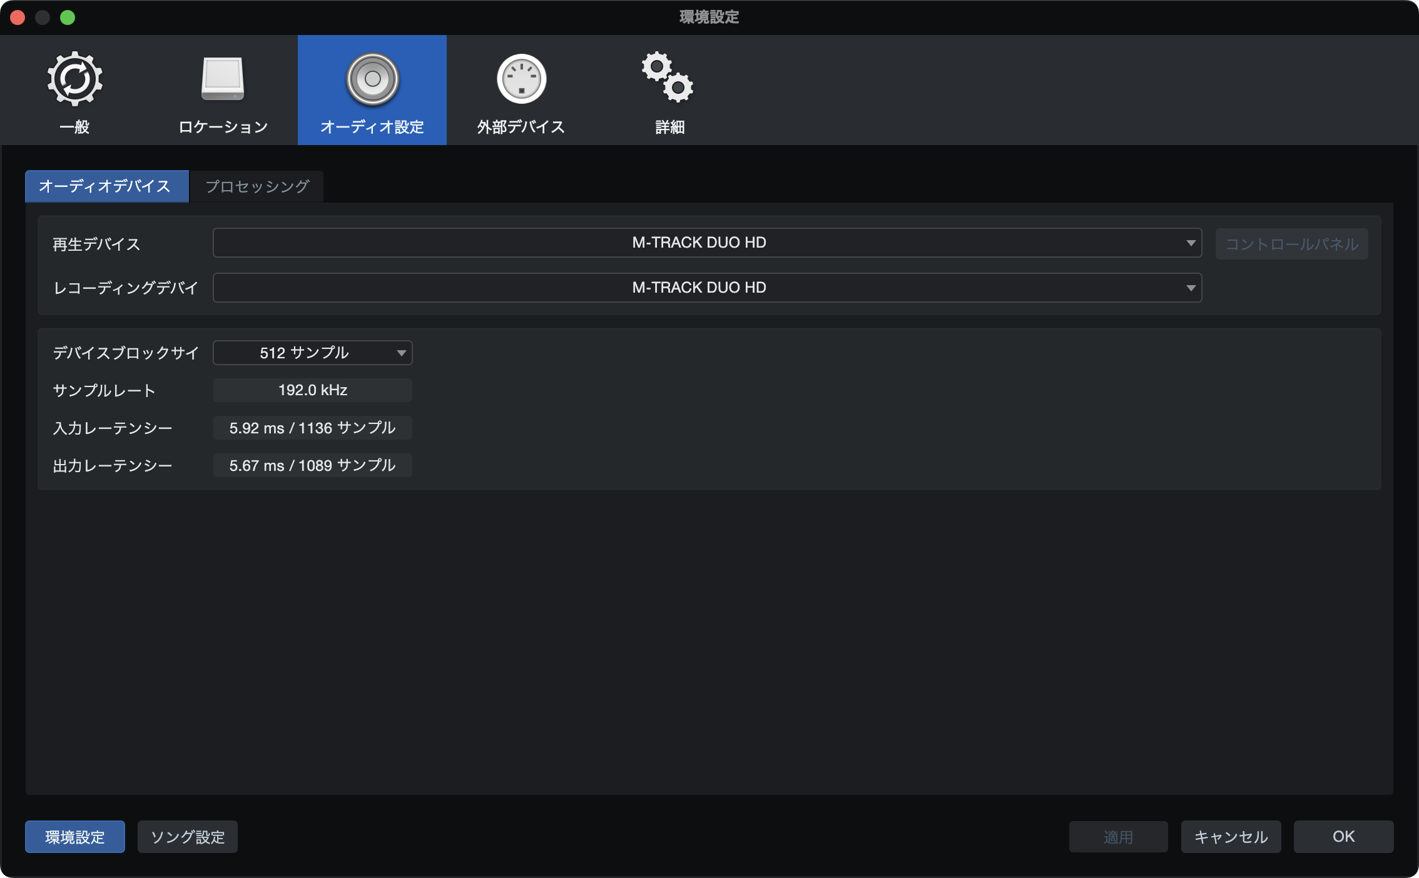1419x878 pixels.
Task: Expand the 512 サンプル block size dropdown
Action: (312, 353)
